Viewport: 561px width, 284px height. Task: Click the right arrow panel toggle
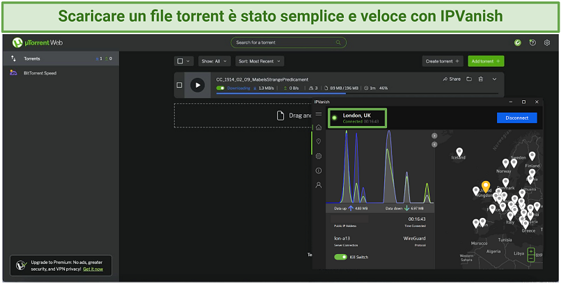434,136
